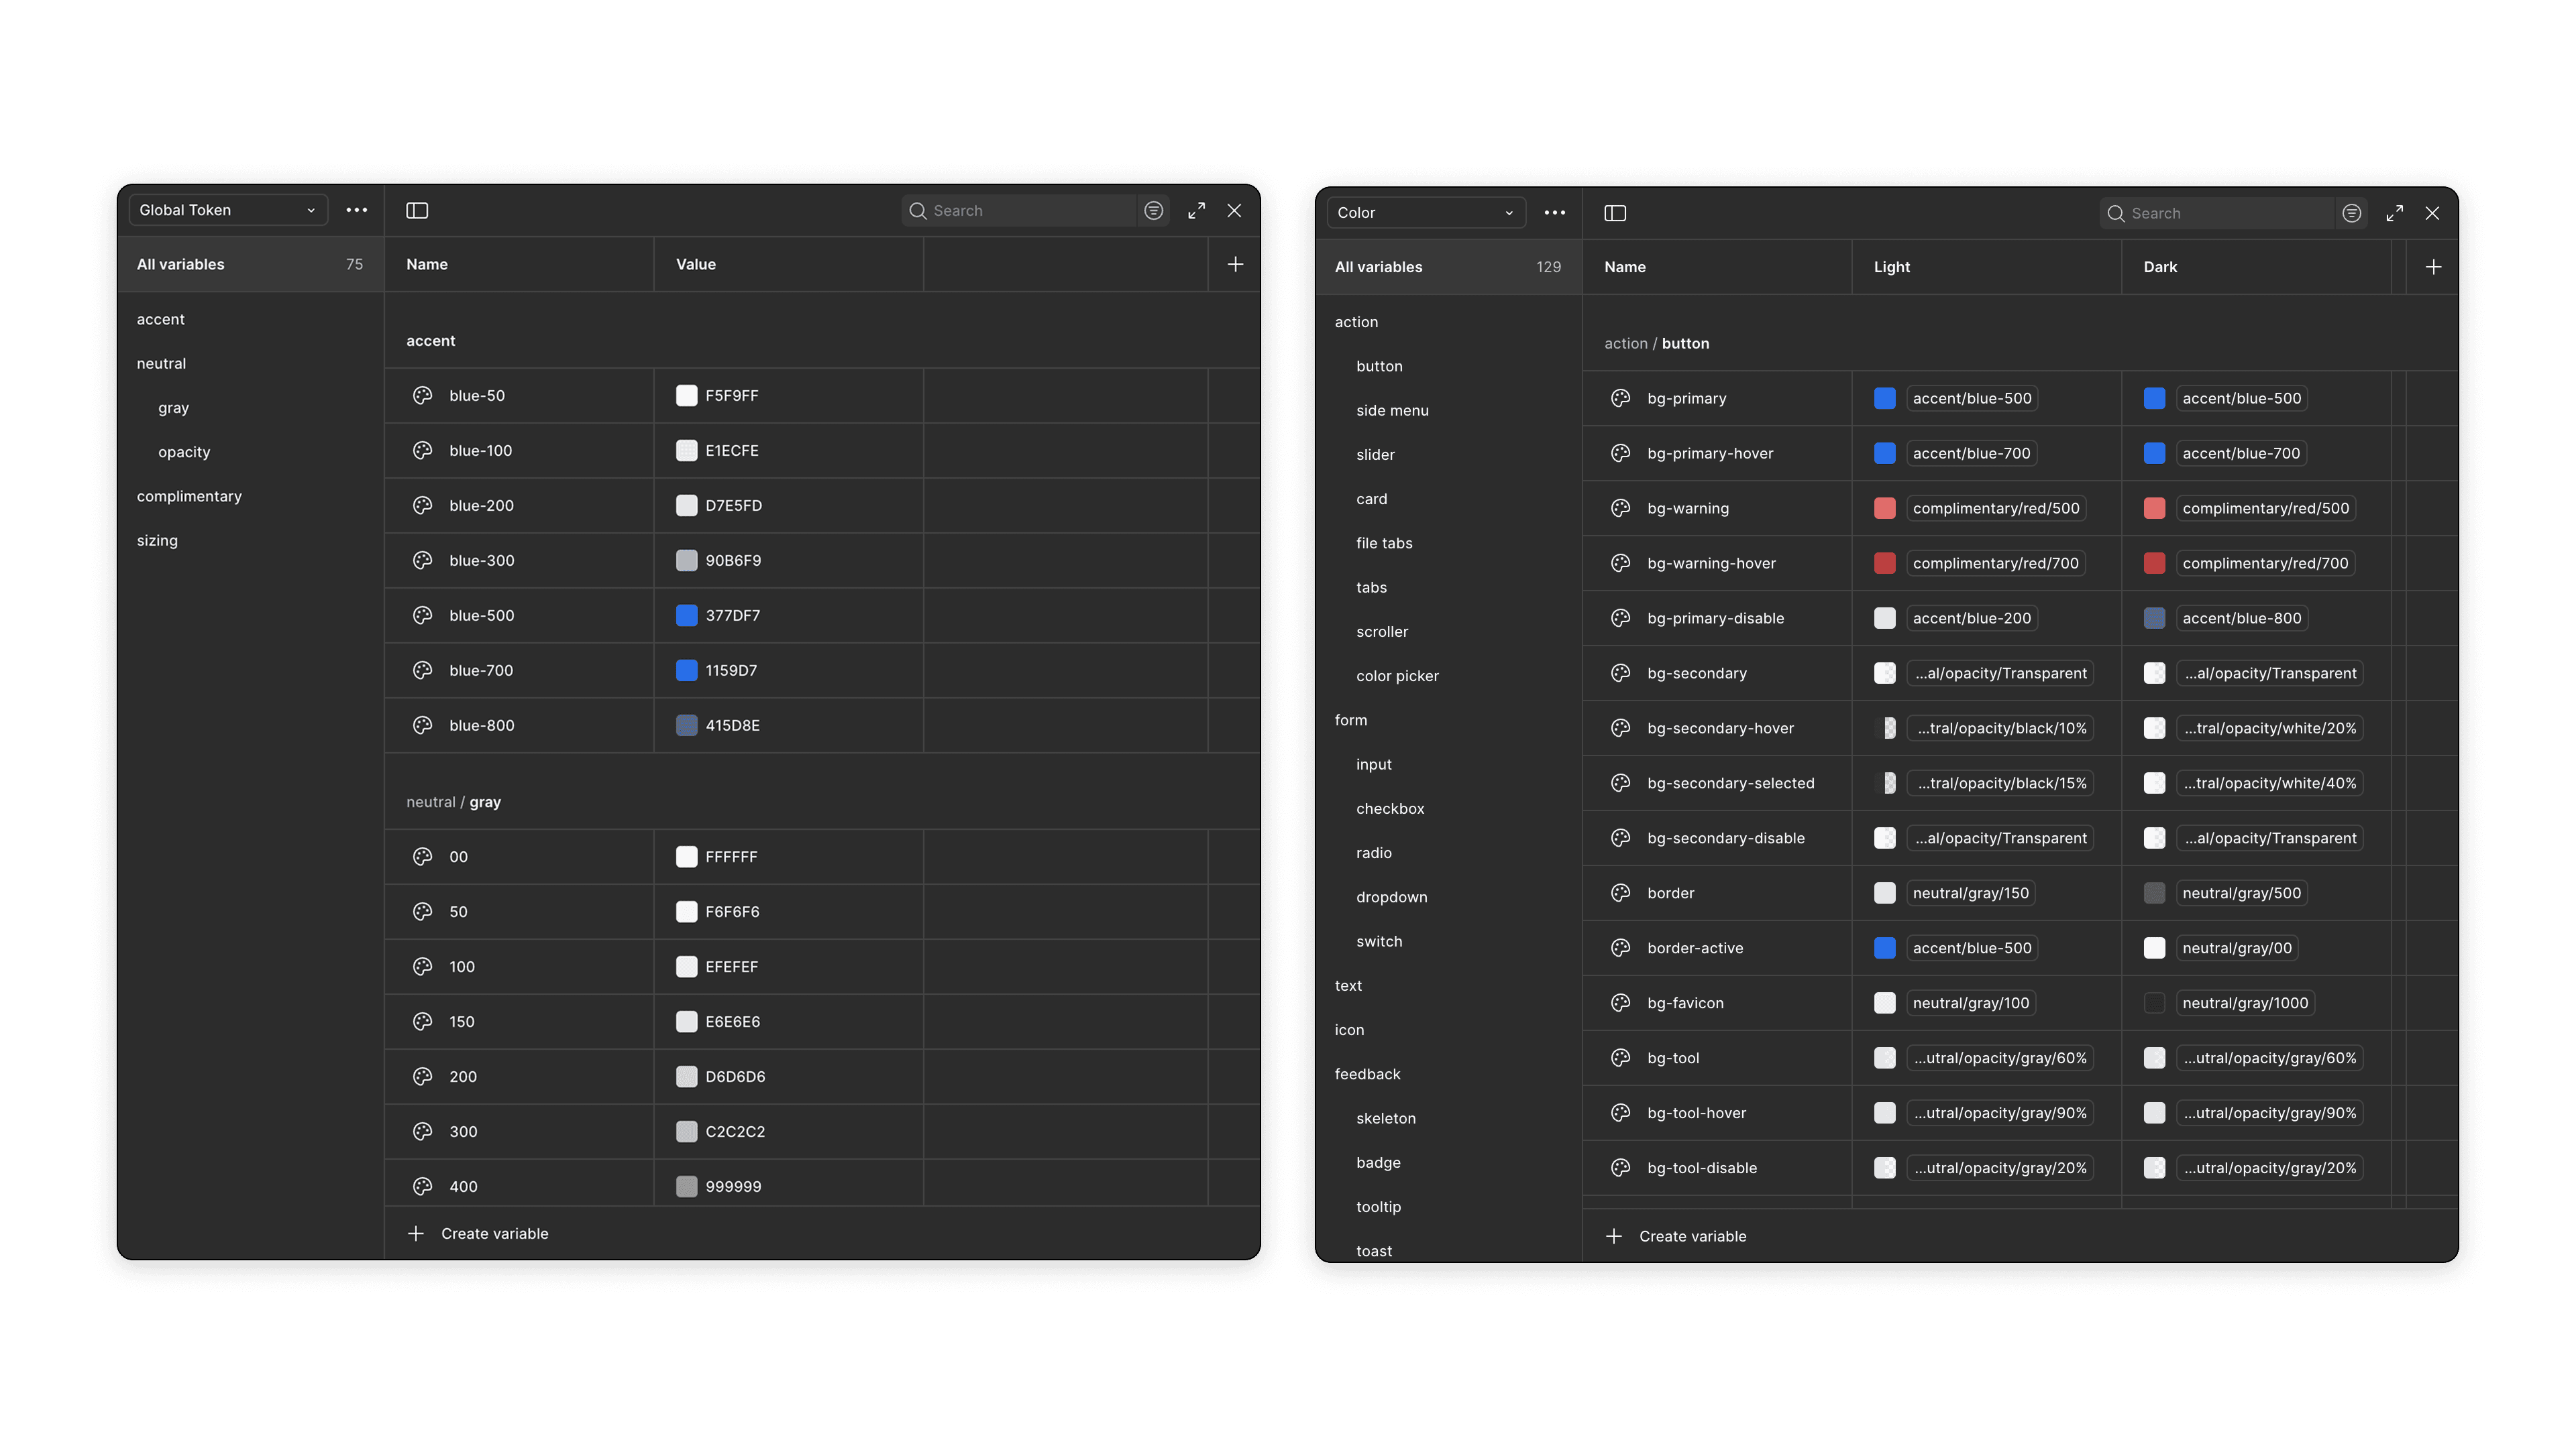Open Light swatch of bg-warning-hover

(x=1884, y=562)
